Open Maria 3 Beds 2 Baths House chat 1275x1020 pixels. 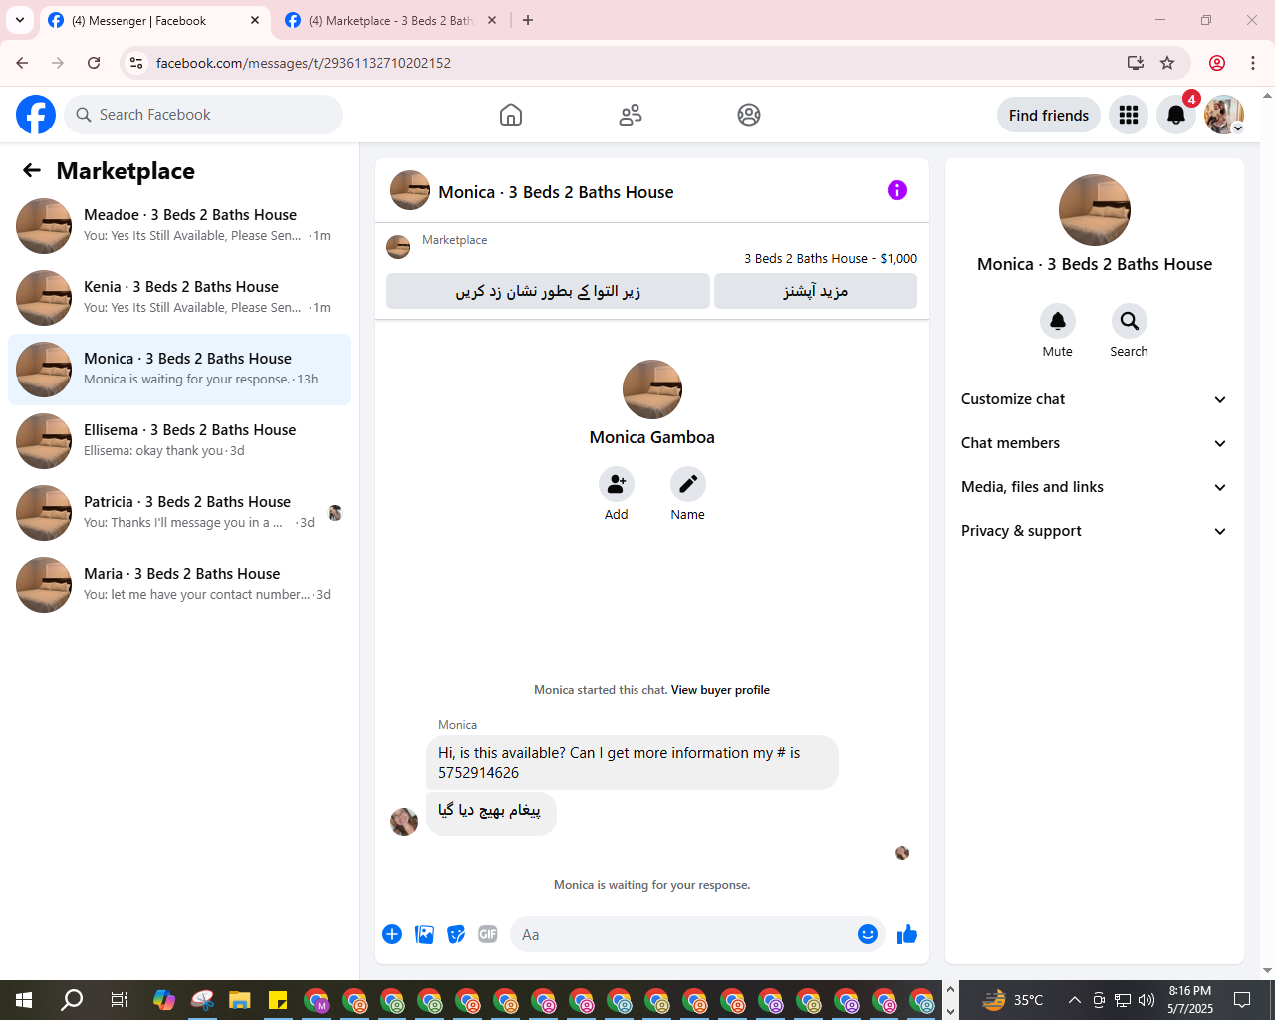tap(179, 585)
